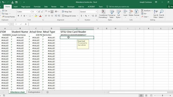
Task: Increase font size with the larger A icon
Action: pyautogui.click(x=39, y=12)
